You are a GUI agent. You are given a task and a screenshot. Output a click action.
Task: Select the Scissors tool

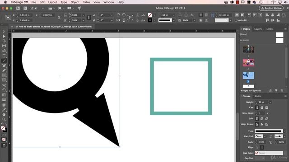tap(4, 85)
